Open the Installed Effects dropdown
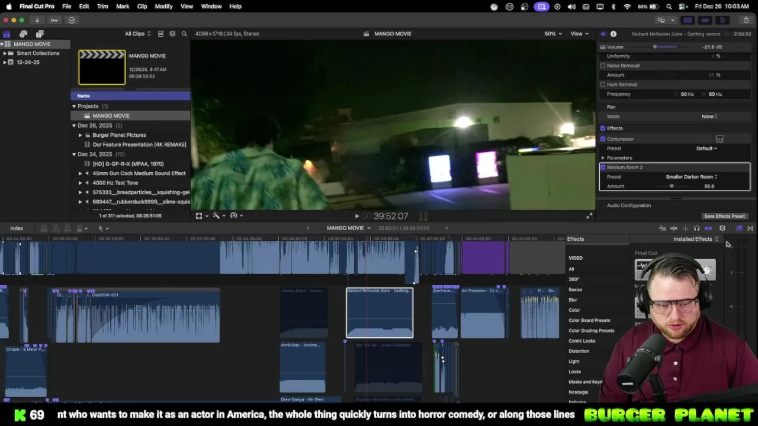 pyautogui.click(x=696, y=239)
